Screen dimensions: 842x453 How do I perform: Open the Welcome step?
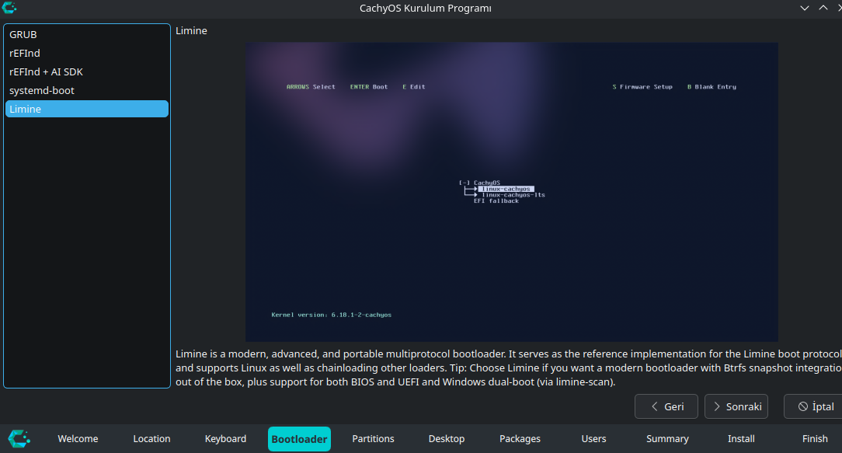78,438
